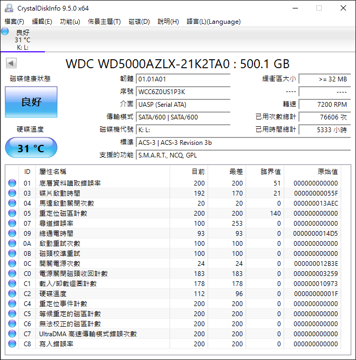Click the 良好 health status button
The image size is (356, 360).
point(31,102)
